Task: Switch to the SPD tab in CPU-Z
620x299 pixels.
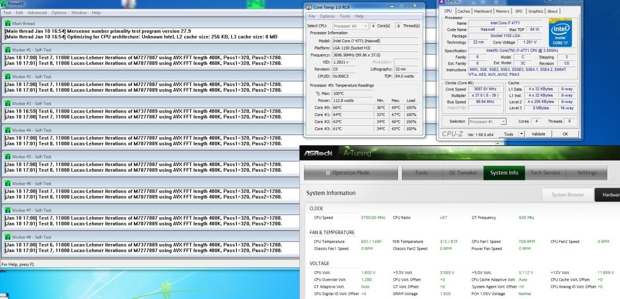Action: tap(519, 11)
